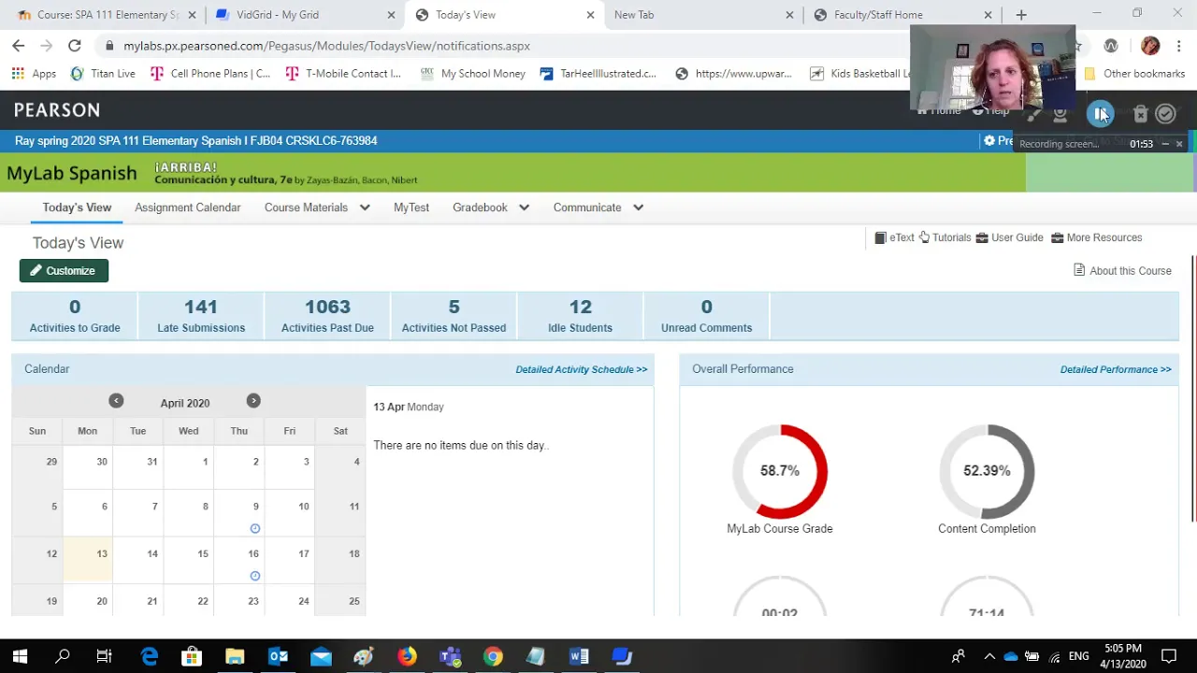Select April 13 in the calendar
1197x673 pixels.
click(87, 562)
